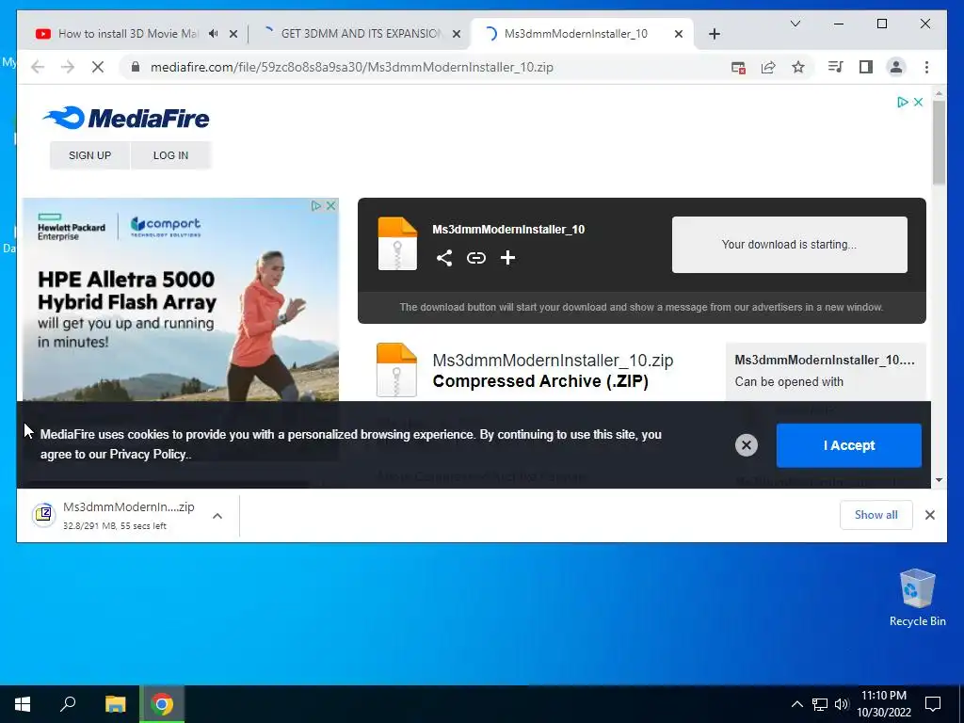The image size is (964, 723).
Task: Open the notification center
Action: tap(933, 704)
